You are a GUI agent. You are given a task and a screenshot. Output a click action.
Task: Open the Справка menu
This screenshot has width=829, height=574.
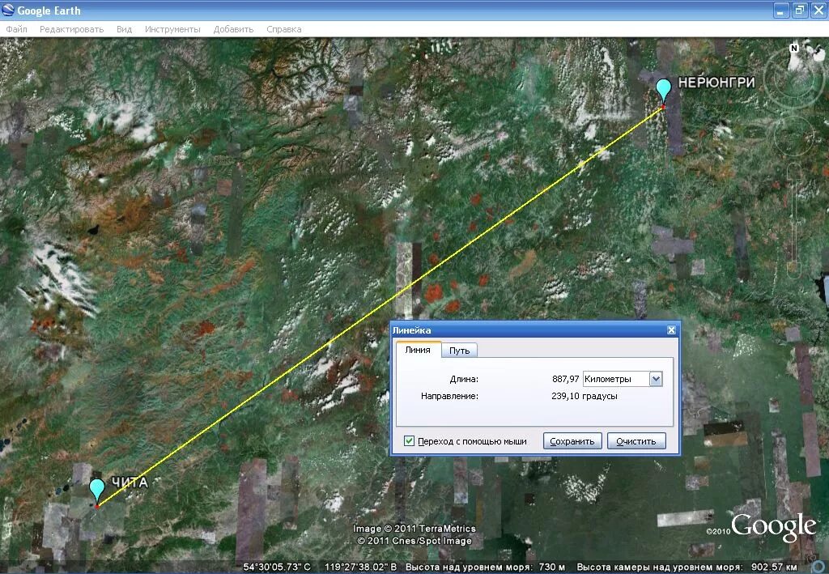(284, 29)
